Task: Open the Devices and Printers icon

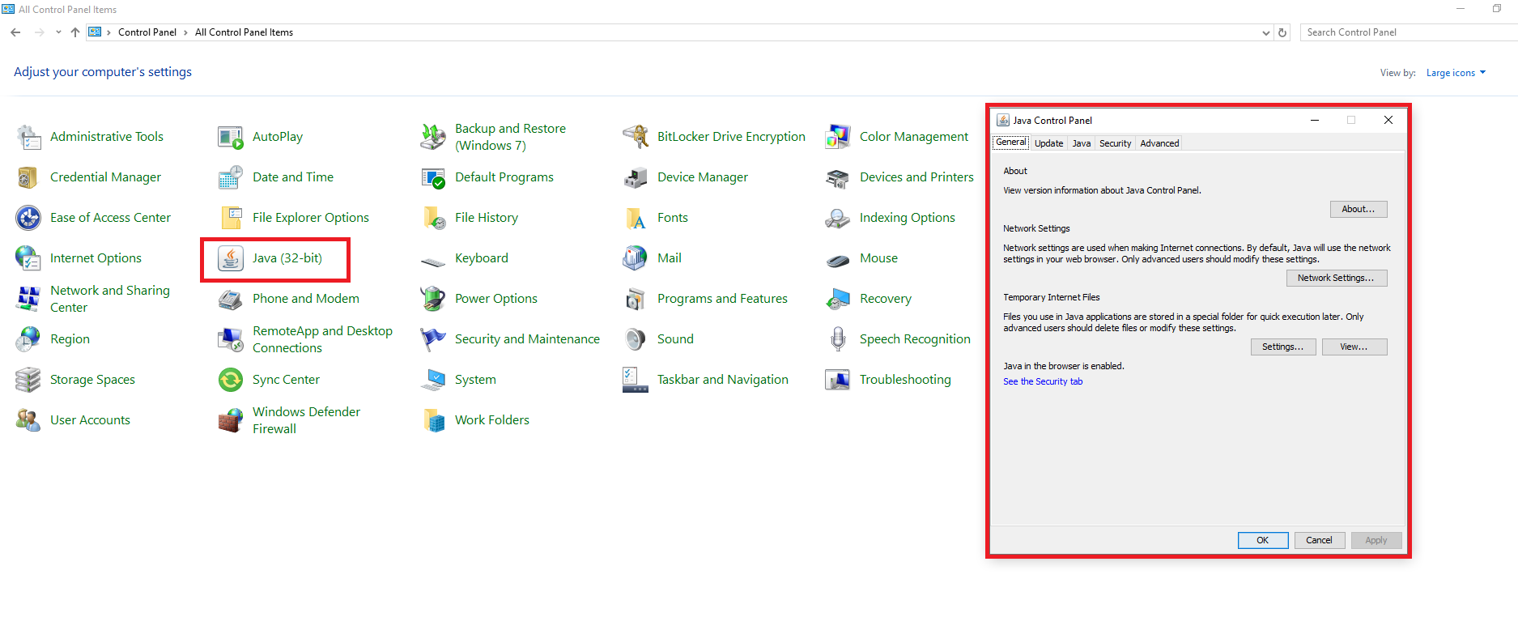Action: [x=838, y=177]
